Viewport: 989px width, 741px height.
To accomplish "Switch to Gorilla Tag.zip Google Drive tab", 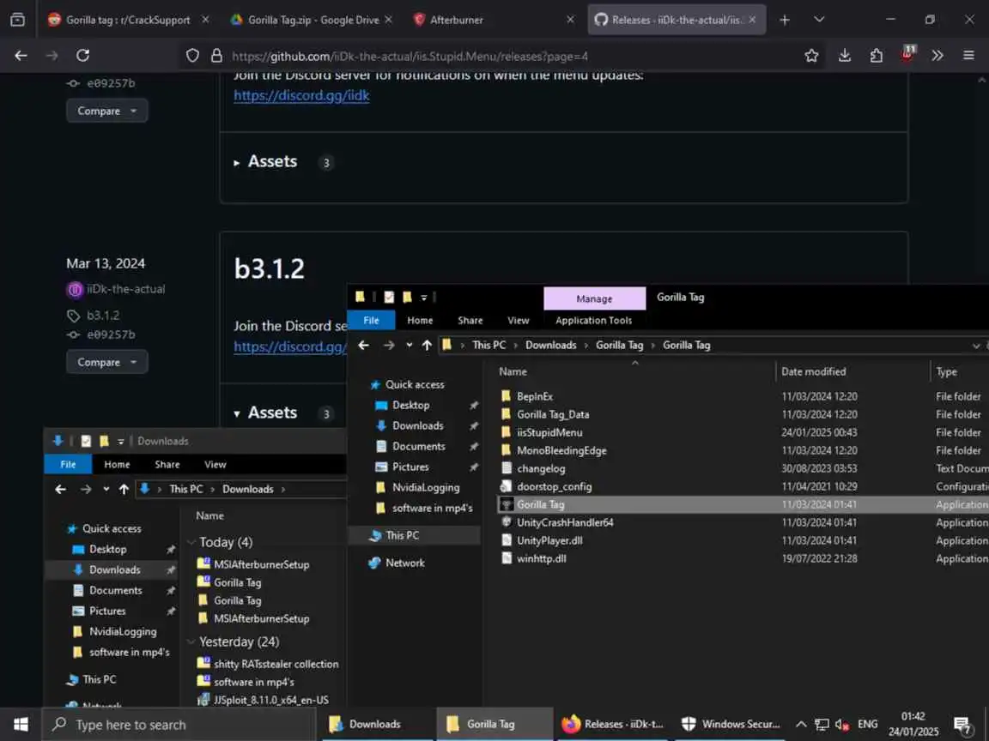I will click(x=313, y=21).
